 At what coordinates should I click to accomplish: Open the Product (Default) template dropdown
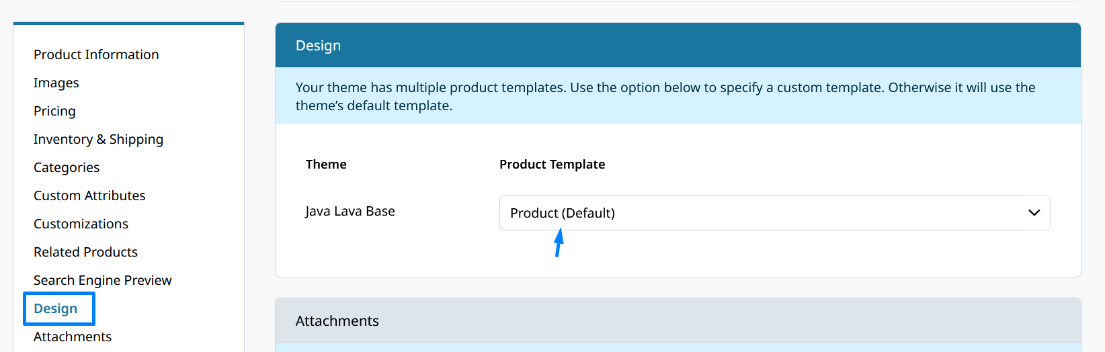click(774, 213)
